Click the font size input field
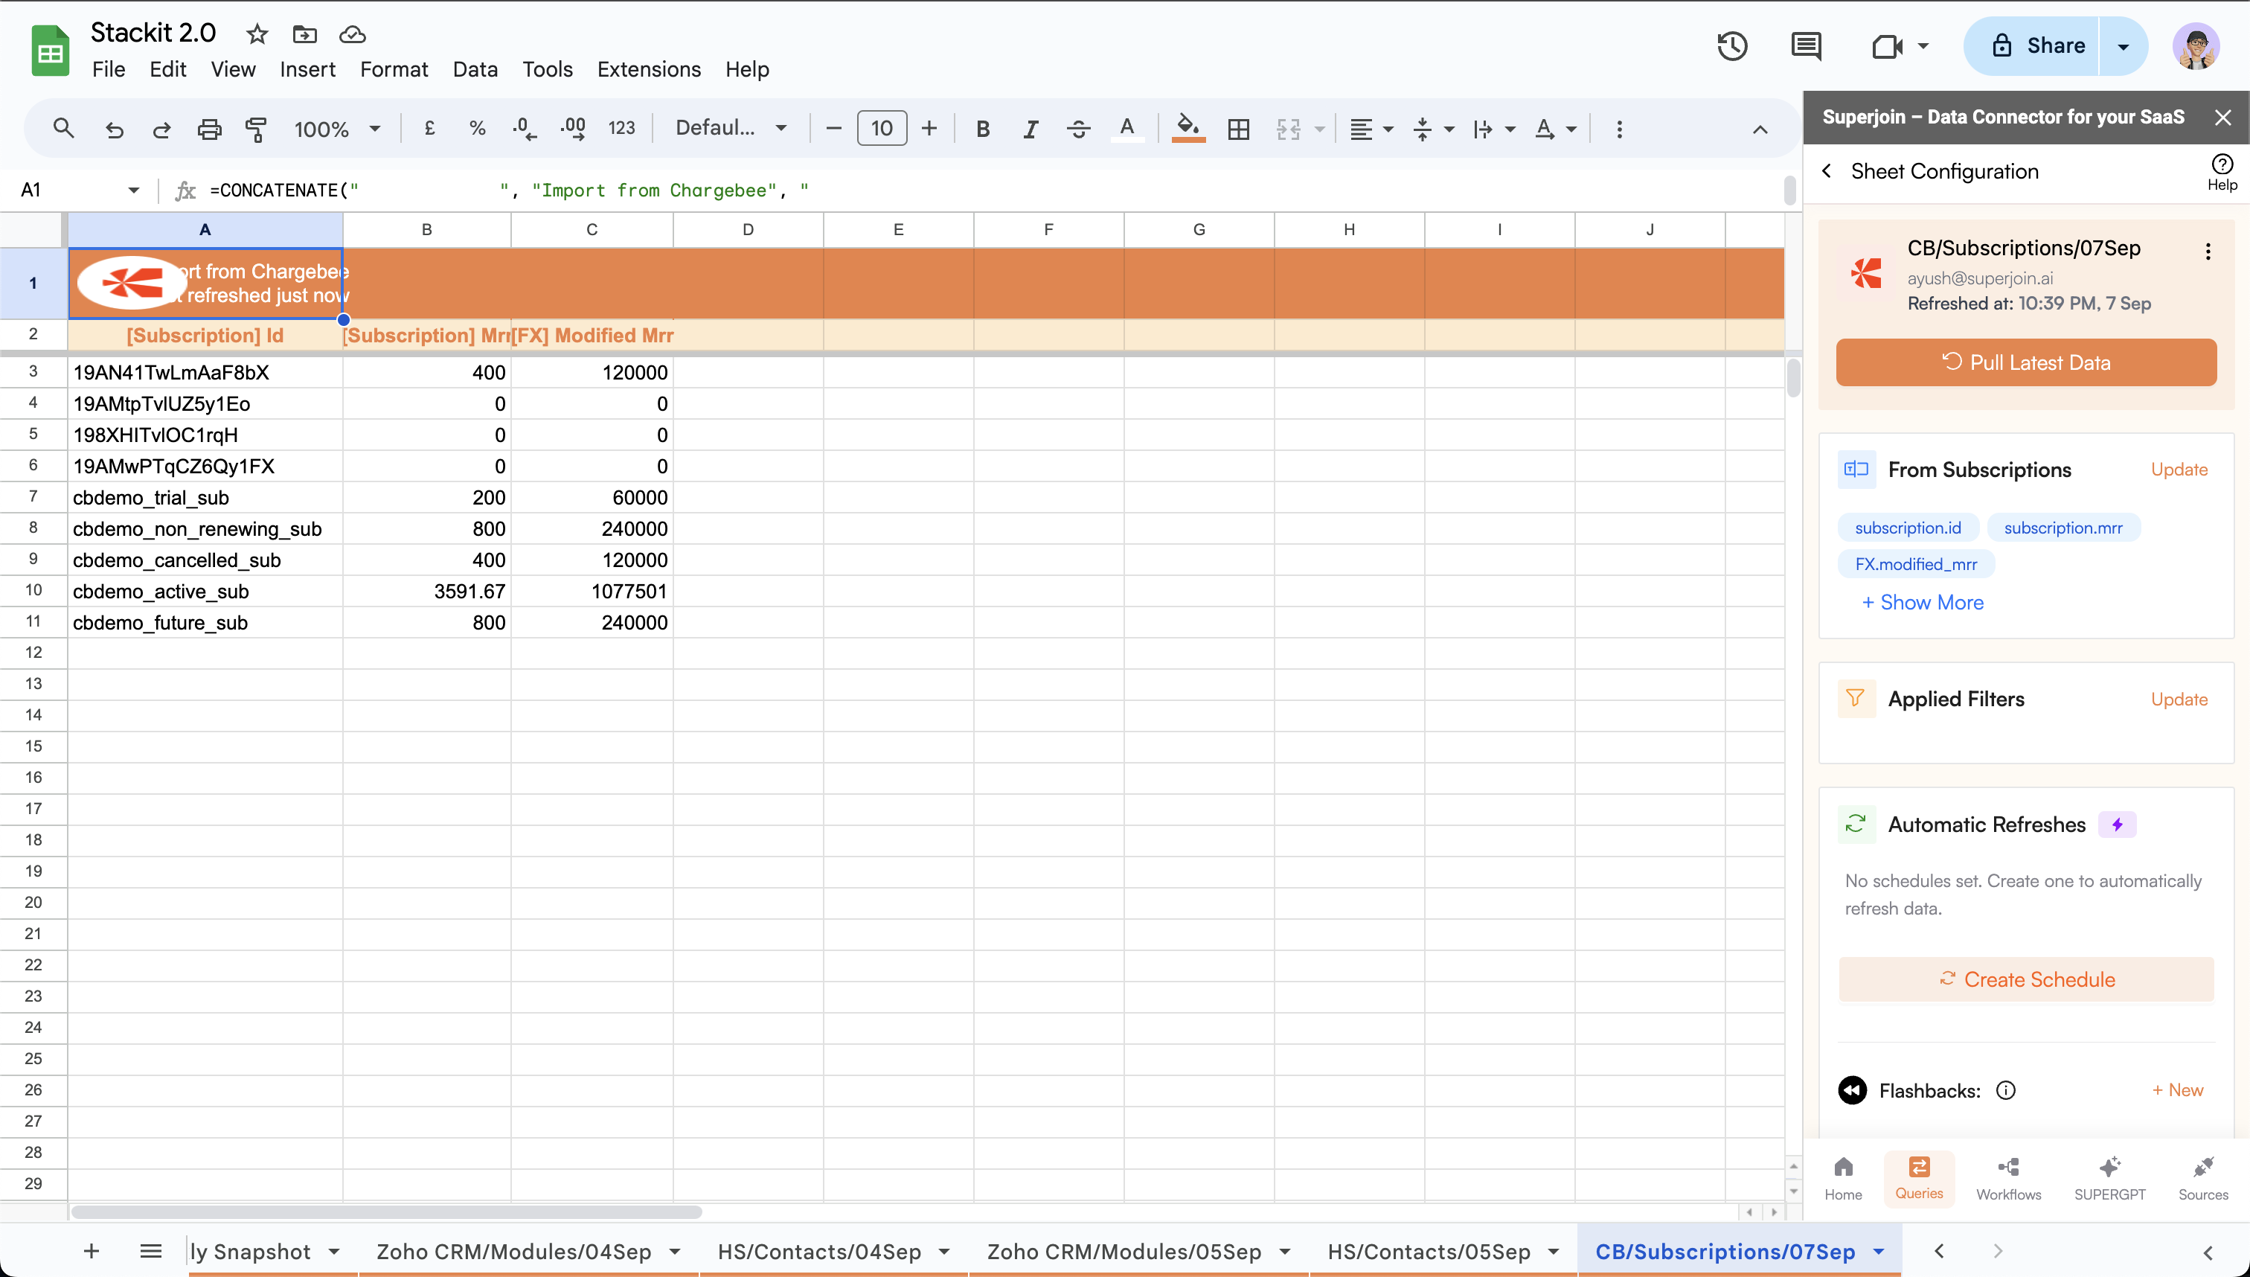The image size is (2250, 1277). pos(881,129)
